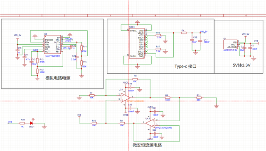Click the U4.1 OPA2735 op-amp symbol
Viewport: 266px width, 151px height.
150,123
